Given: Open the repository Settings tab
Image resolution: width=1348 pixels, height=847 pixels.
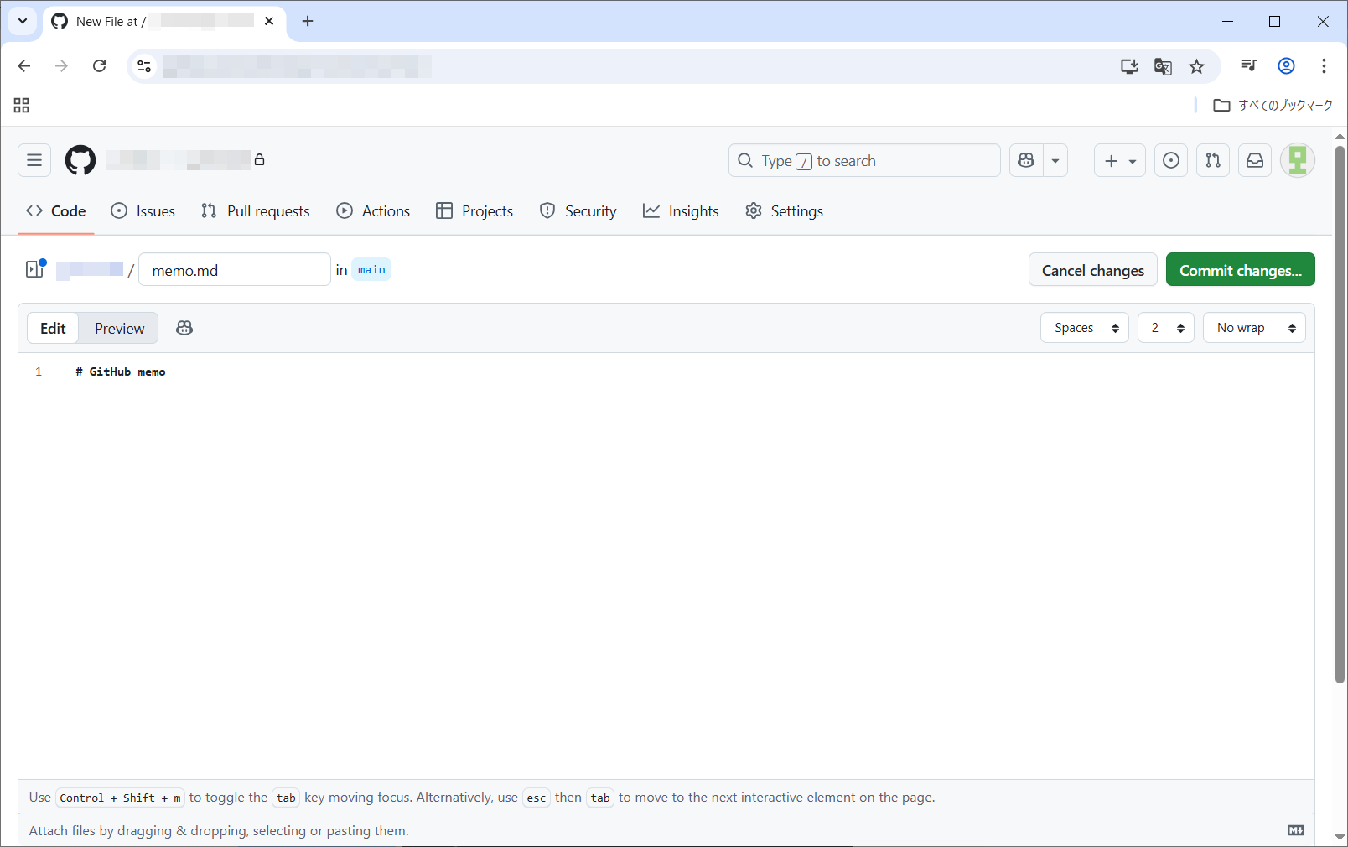Looking at the screenshot, I should tap(784, 211).
